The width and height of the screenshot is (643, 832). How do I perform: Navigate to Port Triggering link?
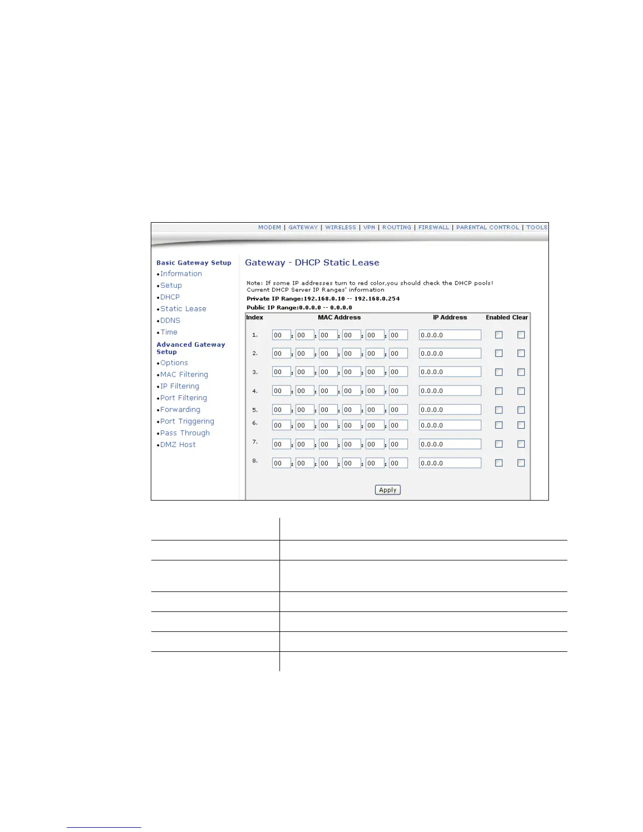(x=187, y=421)
